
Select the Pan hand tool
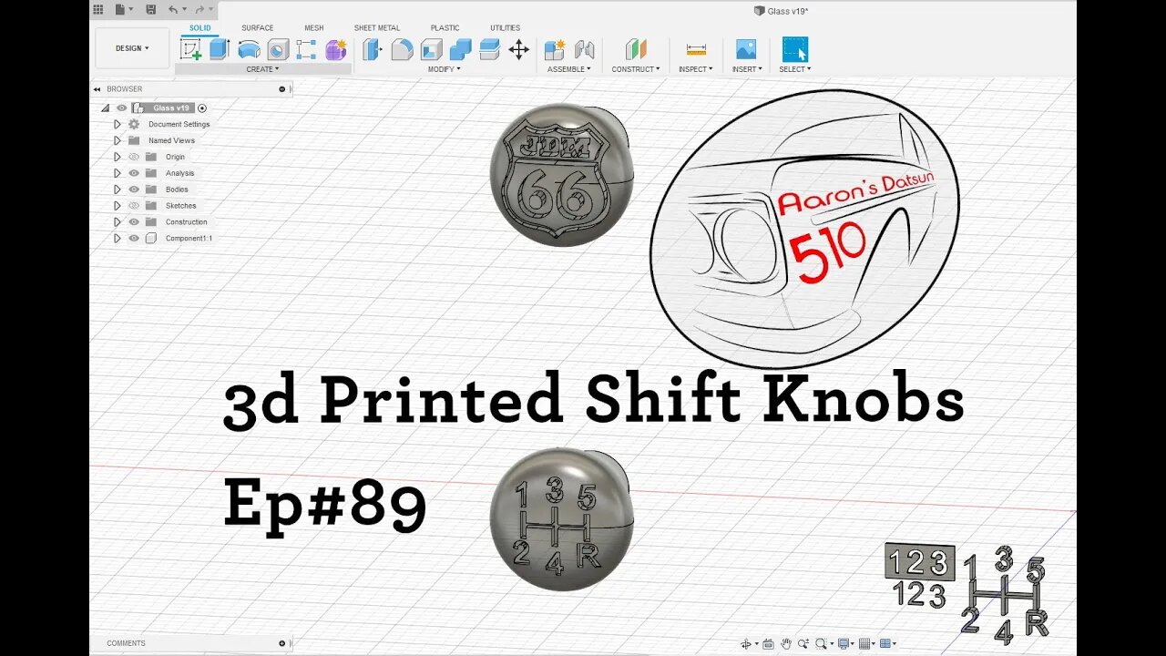tap(785, 643)
